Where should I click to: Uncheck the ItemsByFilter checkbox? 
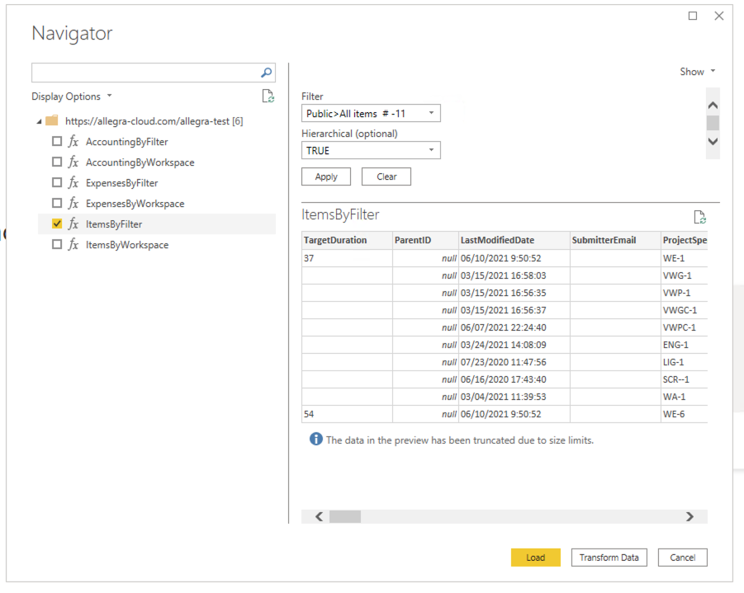[57, 224]
